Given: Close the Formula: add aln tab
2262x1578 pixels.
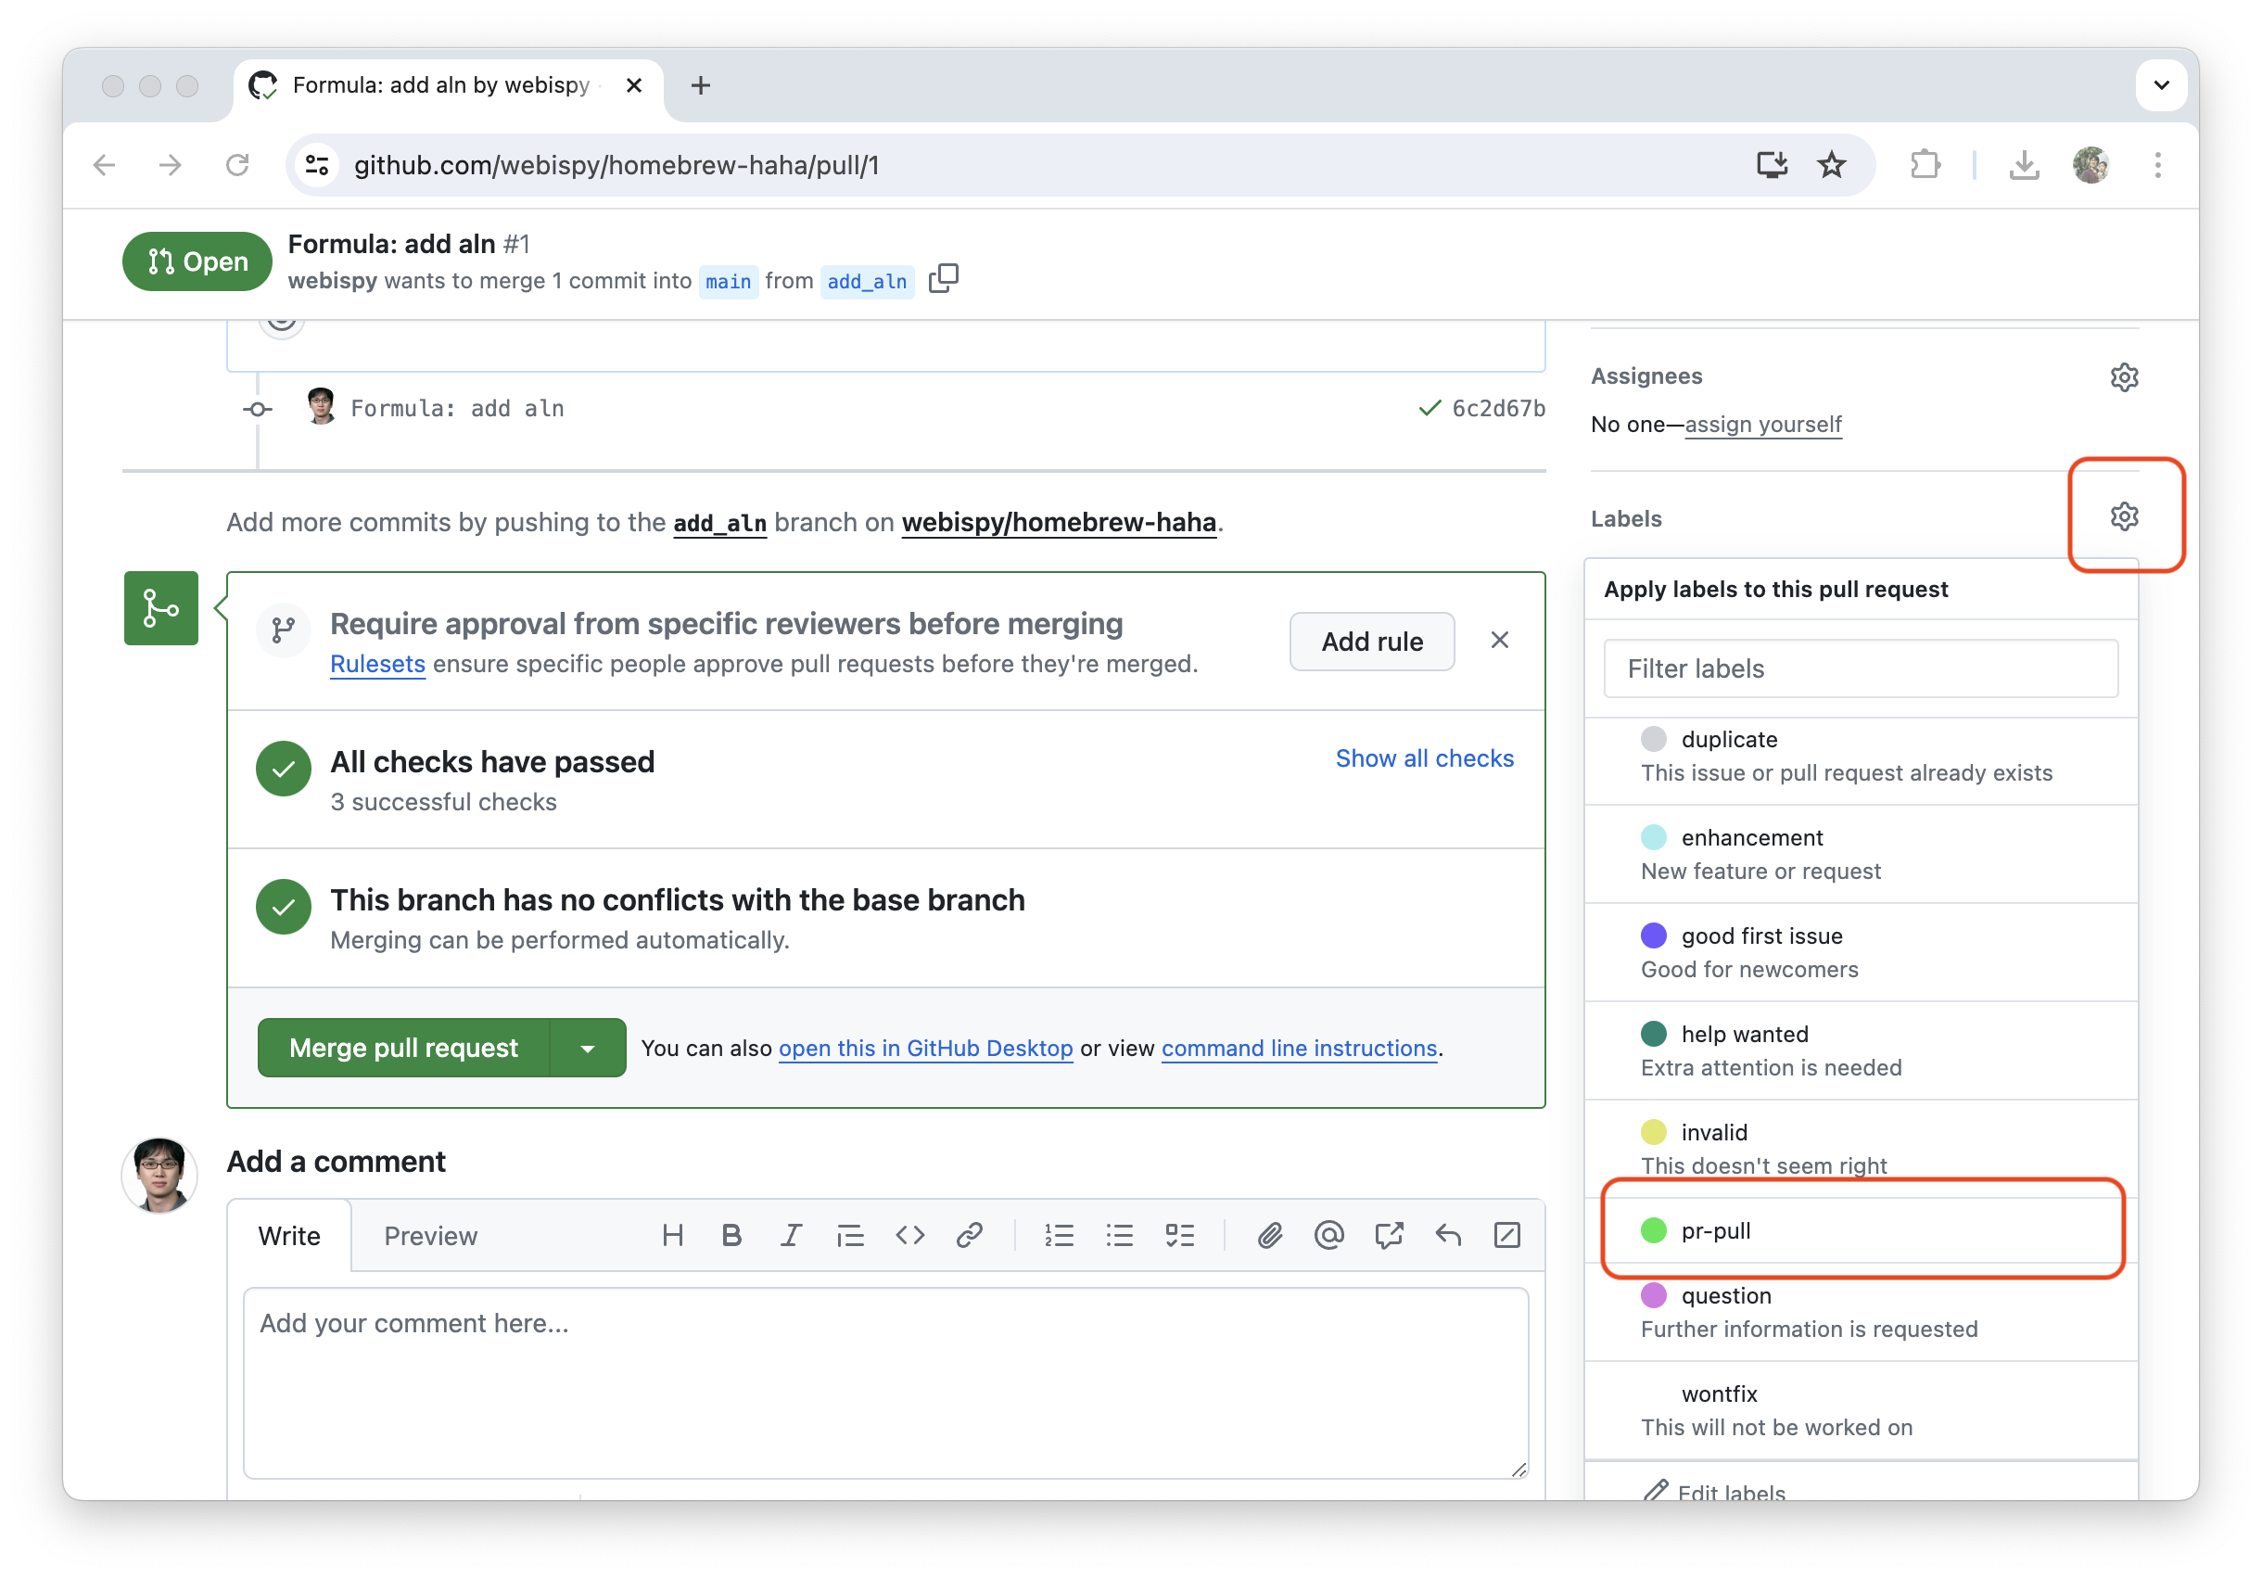Looking at the screenshot, I should pyautogui.click(x=633, y=85).
